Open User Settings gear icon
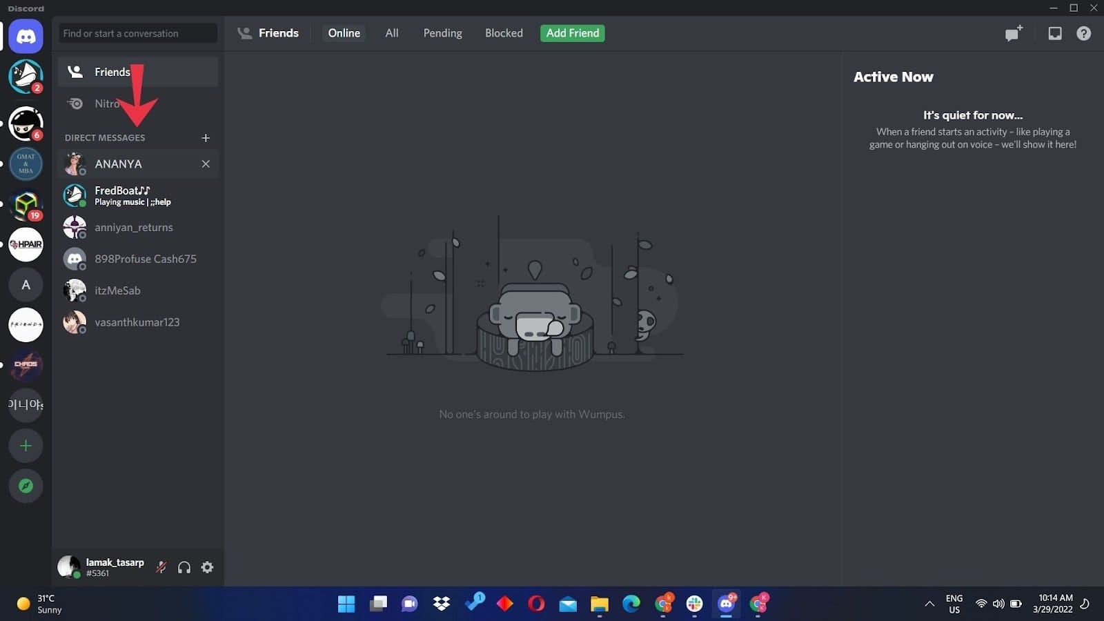 coord(207,567)
